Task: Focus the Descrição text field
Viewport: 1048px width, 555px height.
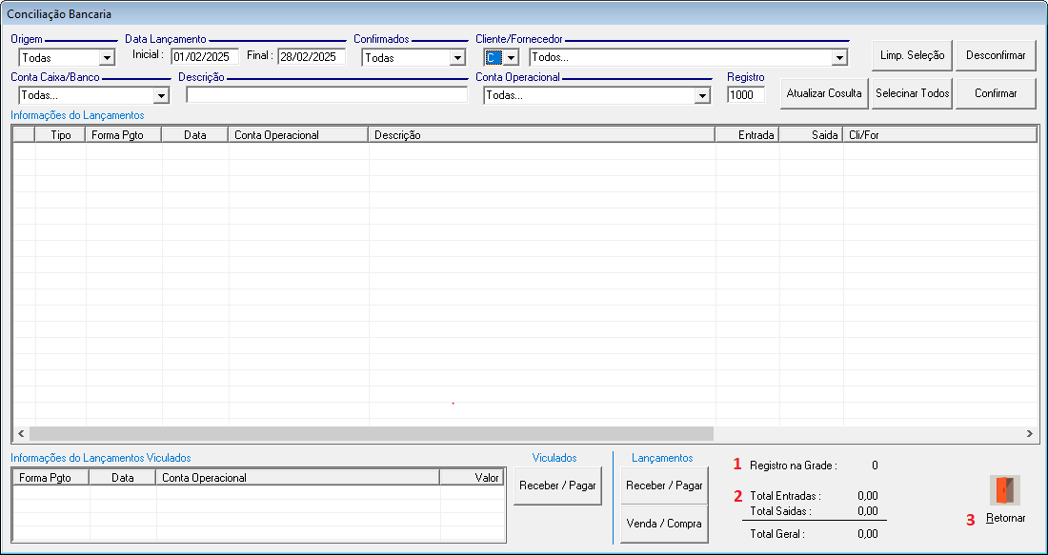Action: click(x=327, y=95)
